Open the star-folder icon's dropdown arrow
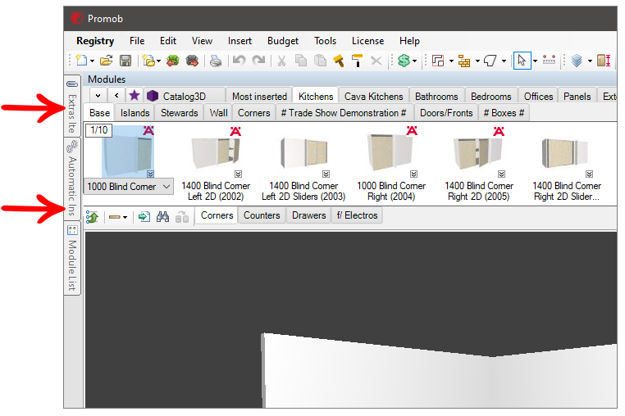This screenshot has width=625, height=416. [x=158, y=61]
